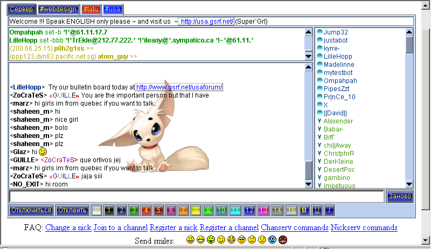Open the Nickserv commands FAQ link
This screenshot has width=431, height=249.
coord(364,227)
